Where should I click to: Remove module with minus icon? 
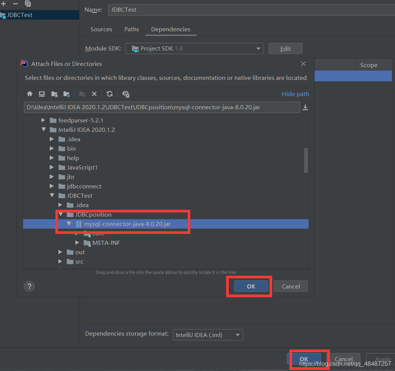(x=15, y=4)
